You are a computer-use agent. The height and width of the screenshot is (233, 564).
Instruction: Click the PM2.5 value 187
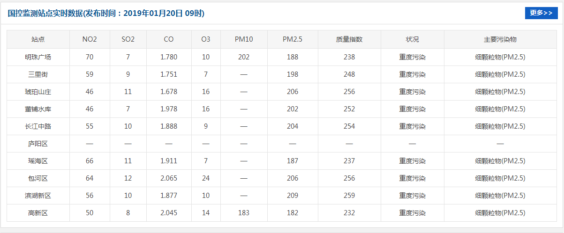pyautogui.click(x=293, y=161)
